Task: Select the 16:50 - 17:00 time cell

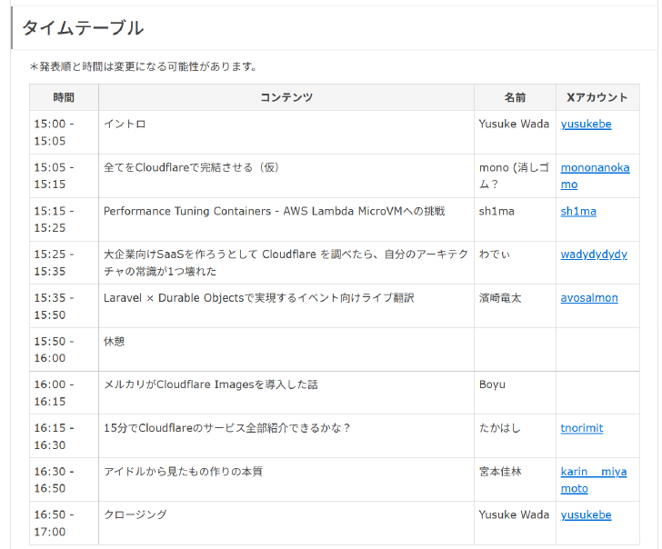Action: 64,524
